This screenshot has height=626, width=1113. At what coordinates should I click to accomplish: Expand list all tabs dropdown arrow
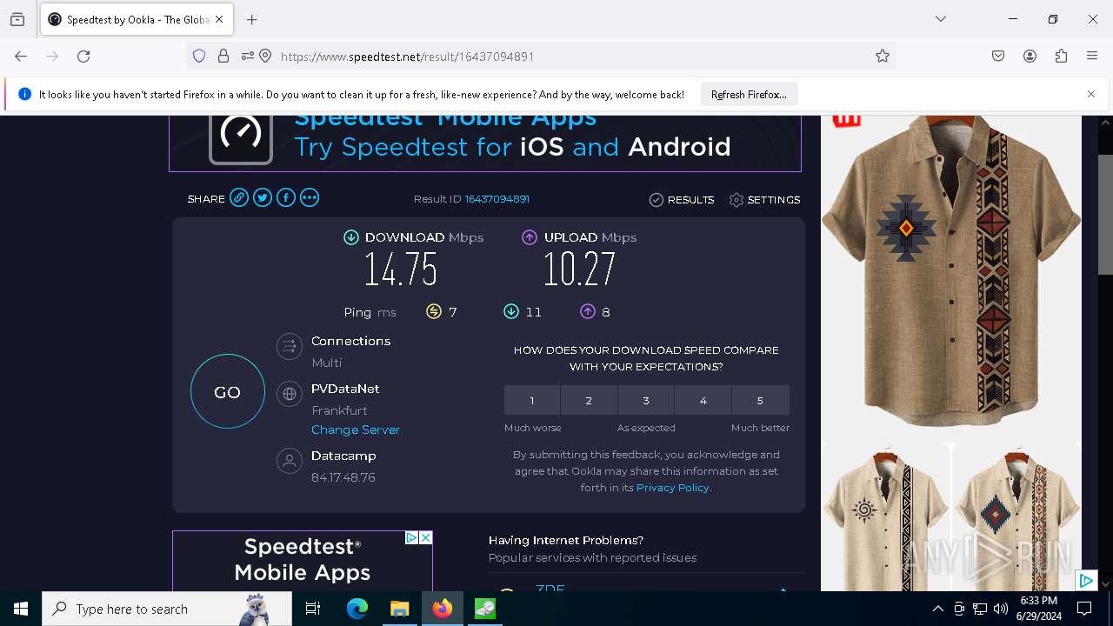point(940,19)
